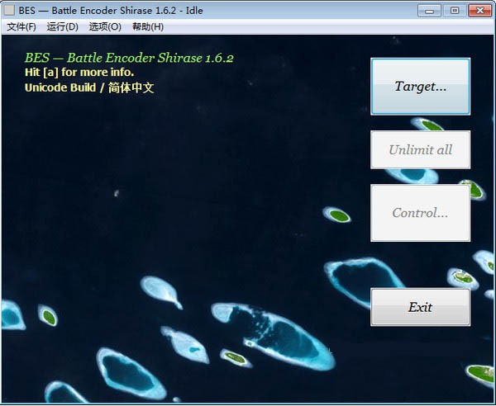Click the green island left of Control button
The image size is (496, 406).
point(339,215)
